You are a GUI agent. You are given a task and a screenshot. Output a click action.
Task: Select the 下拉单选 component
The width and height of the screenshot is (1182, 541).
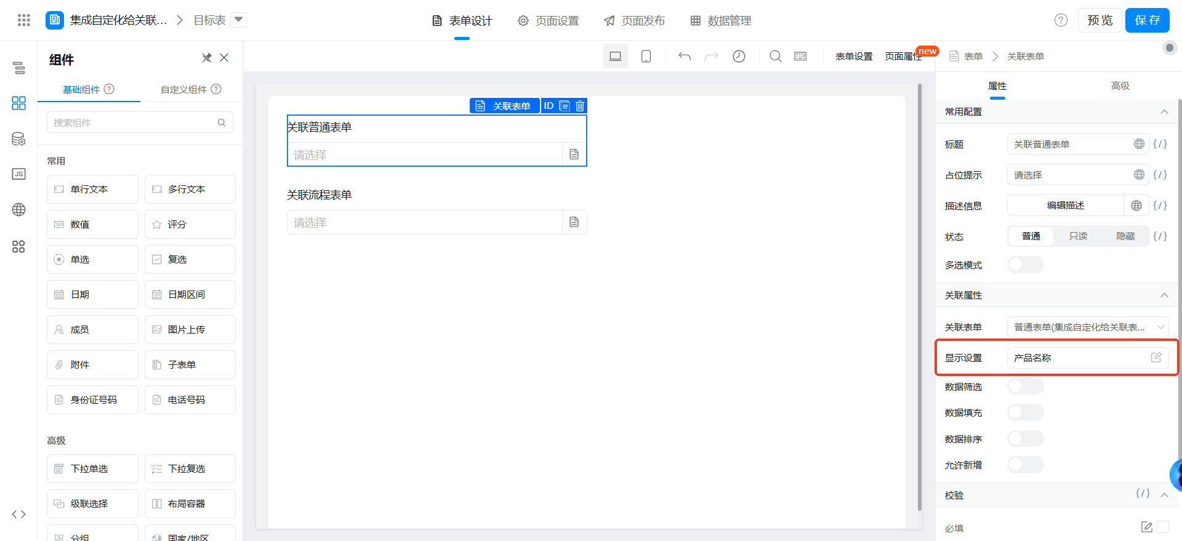point(92,468)
